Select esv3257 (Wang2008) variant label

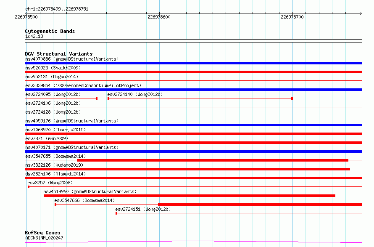click(50, 183)
